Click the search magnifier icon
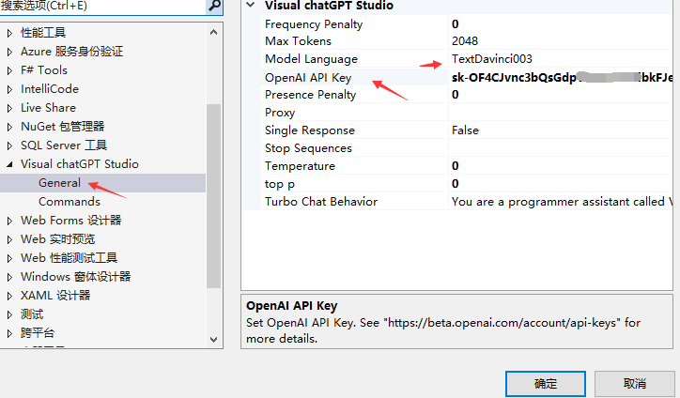This screenshot has width=680, height=398. 214,6
